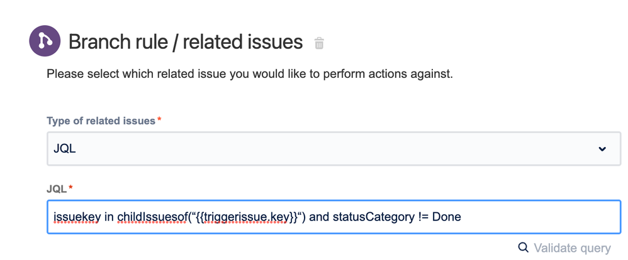Click the Branch rule / related issues heading
The image size is (628, 260).
coord(186,42)
